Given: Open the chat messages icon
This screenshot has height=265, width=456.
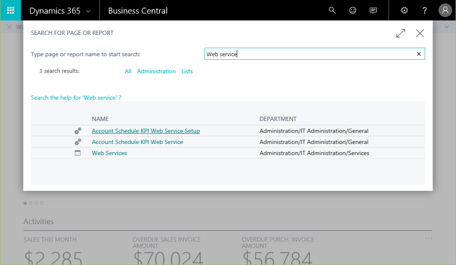Looking at the screenshot, I should [x=373, y=11].
